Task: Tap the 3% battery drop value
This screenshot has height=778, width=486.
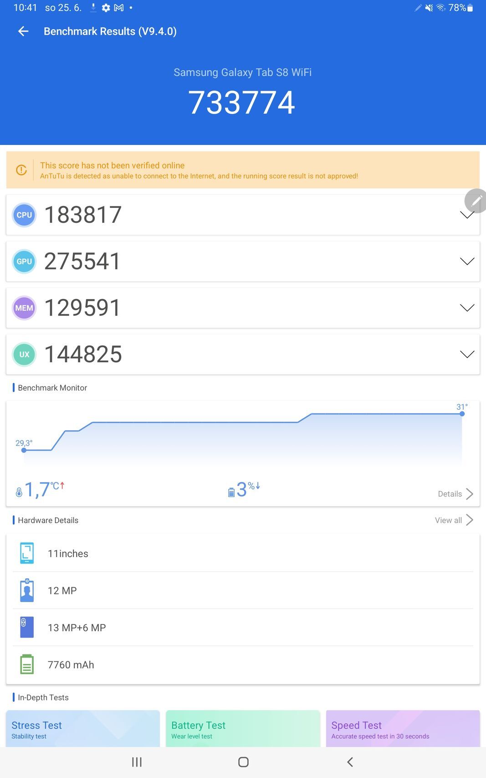Action: pyautogui.click(x=248, y=490)
